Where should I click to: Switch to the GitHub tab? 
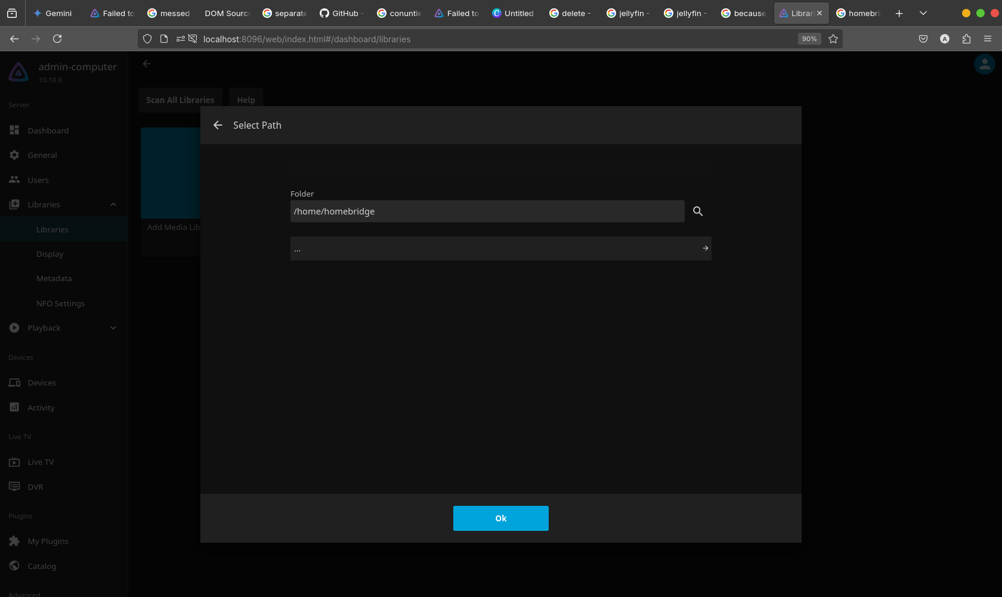tap(341, 13)
